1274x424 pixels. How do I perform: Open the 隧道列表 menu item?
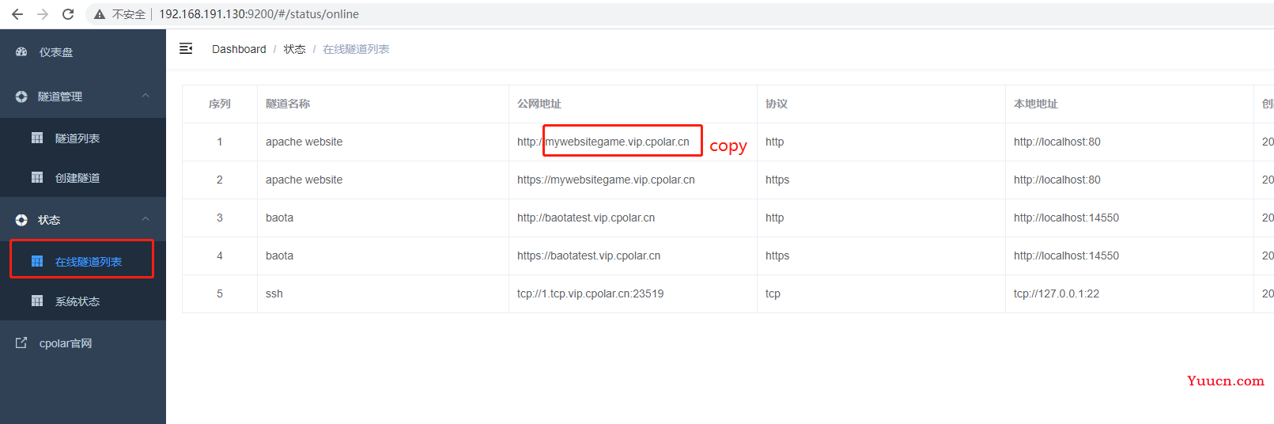[83, 138]
